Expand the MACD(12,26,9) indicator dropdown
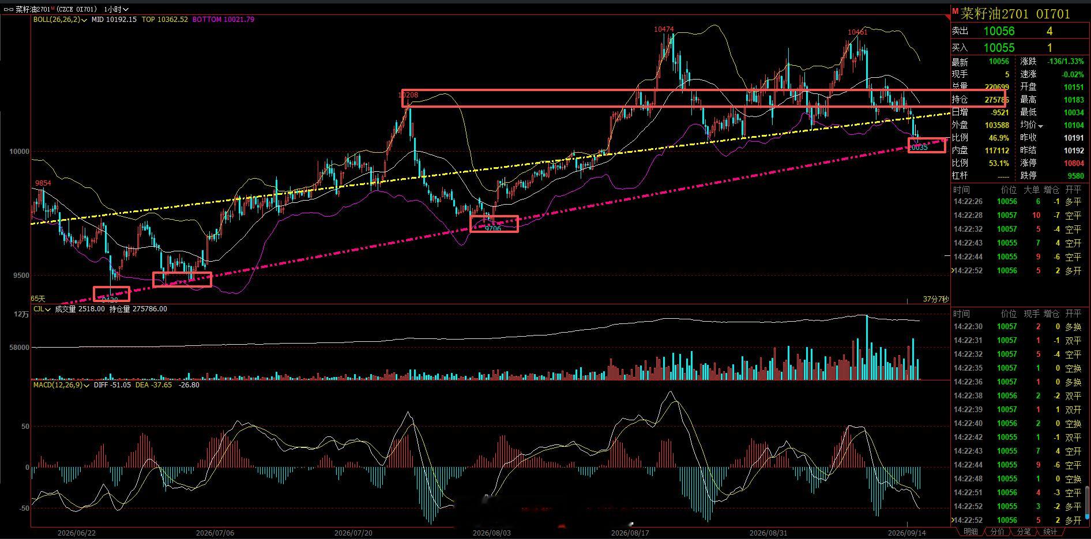 (x=61, y=385)
